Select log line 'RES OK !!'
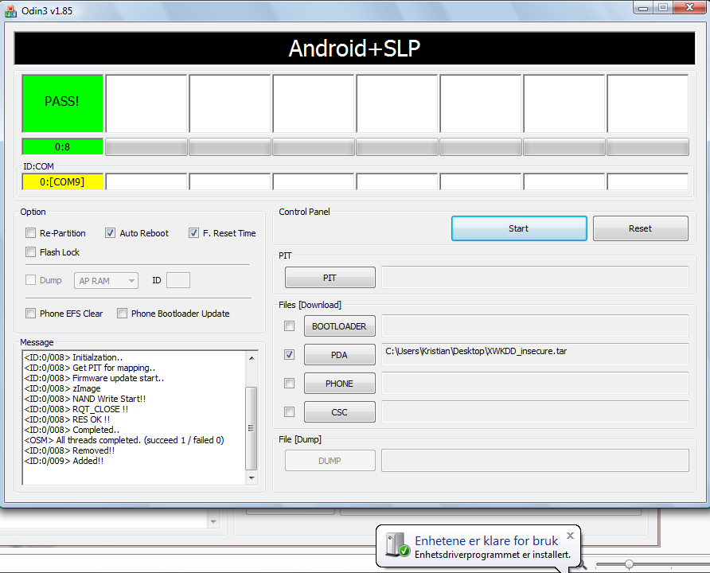This screenshot has height=573, width=710. 67,419
